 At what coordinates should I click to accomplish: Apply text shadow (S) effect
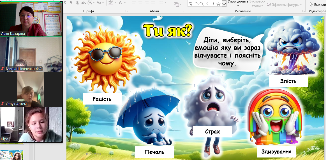[77, 3]
